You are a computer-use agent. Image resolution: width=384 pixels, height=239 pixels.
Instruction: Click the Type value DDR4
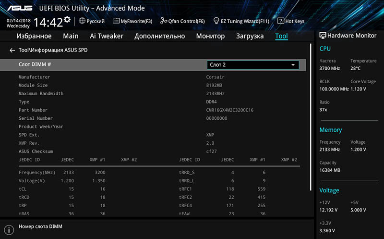click(211, 102)
